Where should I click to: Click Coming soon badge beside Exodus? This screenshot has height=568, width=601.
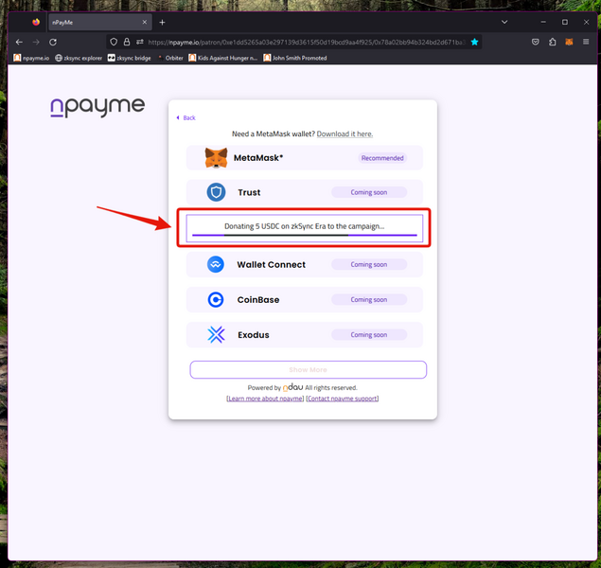tap(369, 334)
